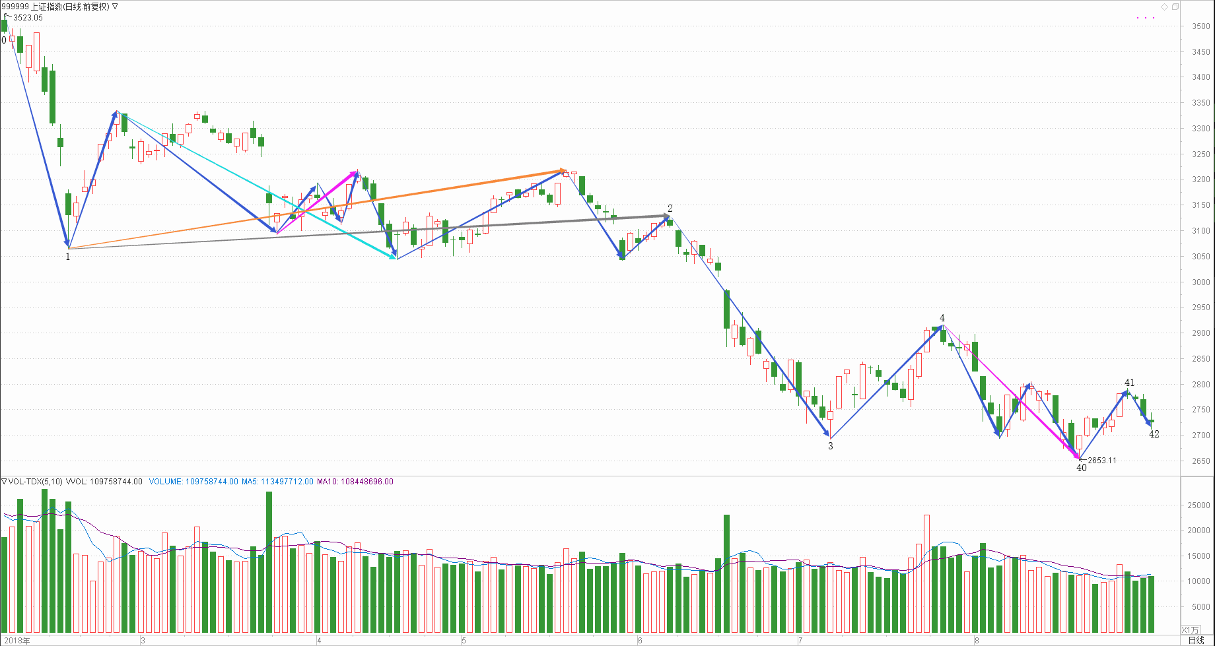Select the wave point labeled 2
The width and height of the screenshot is (1215, 646).
coord(670,209)
